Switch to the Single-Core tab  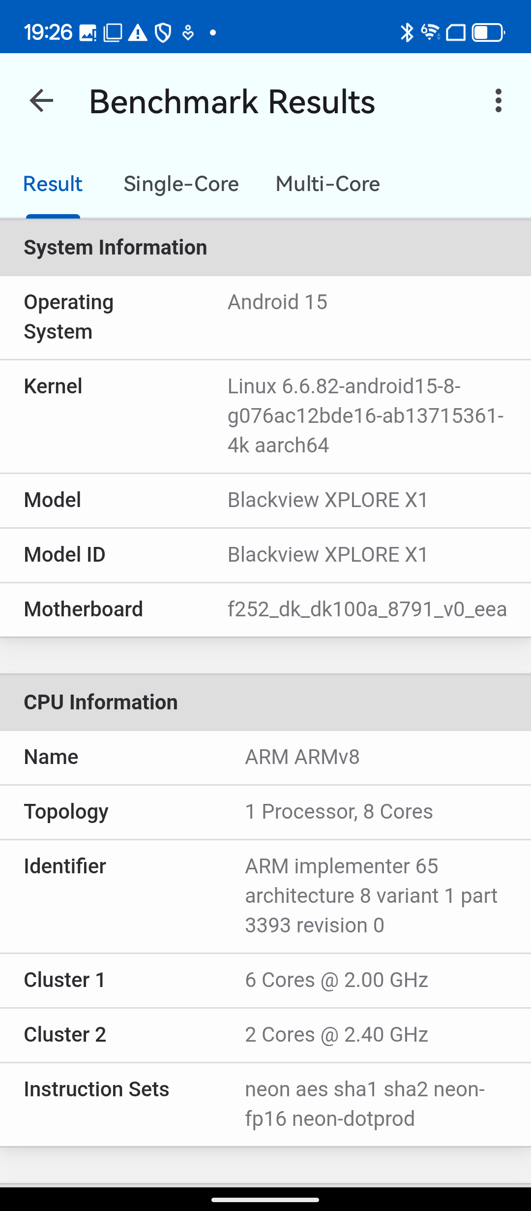click(x=181, y=184)
